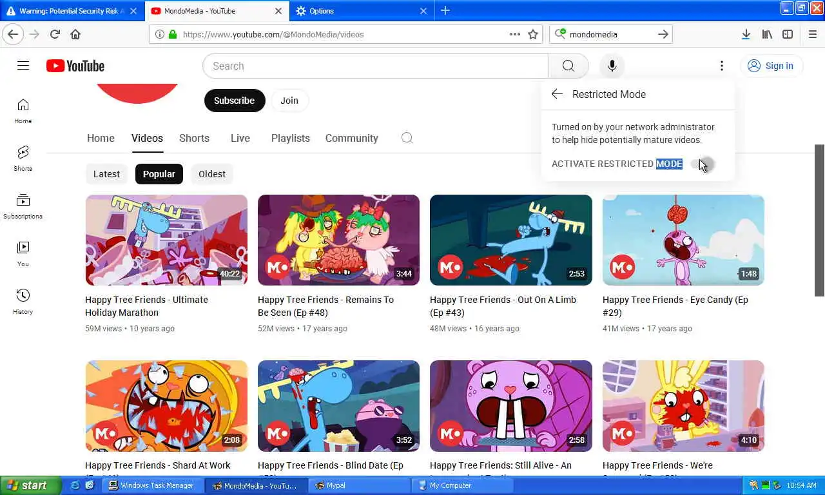Click the search bar go arrow
The height and width of the screenshot is (495, 825).
point(663,34)
